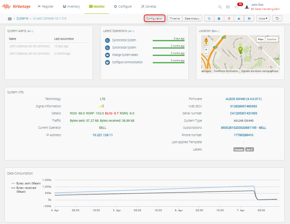Expand the More dropdown
The image size is (290, 224).
pyautogui.click(x=263, y=19)
